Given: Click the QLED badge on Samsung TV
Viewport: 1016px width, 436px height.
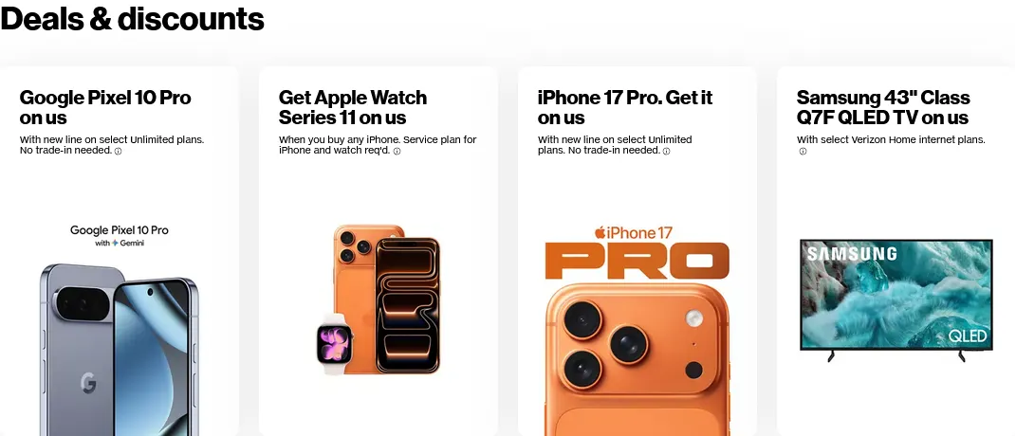Looking at the screenshot, I should click(968, 336).
